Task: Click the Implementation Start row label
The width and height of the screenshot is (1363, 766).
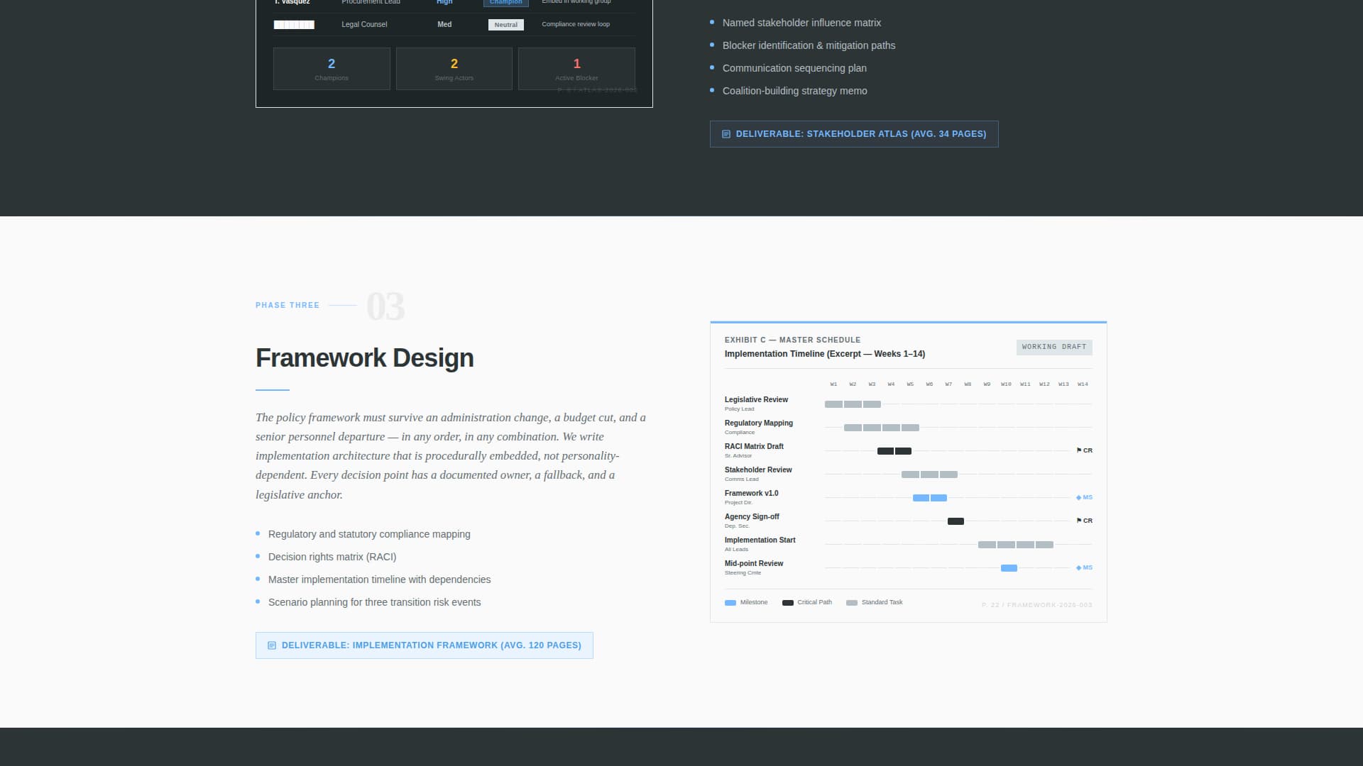Action: 760,540
